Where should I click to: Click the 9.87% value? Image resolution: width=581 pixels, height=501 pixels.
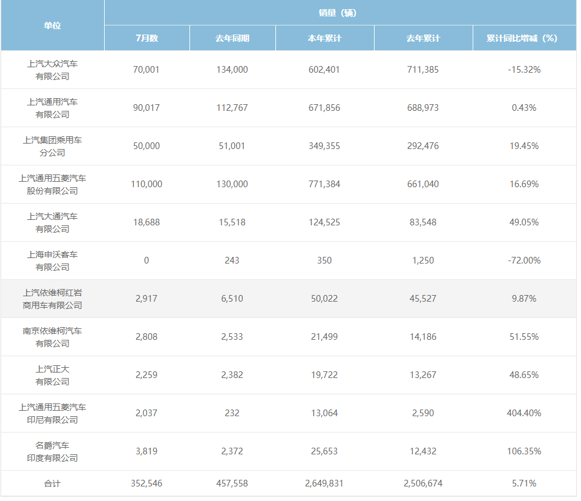(524, 299)
